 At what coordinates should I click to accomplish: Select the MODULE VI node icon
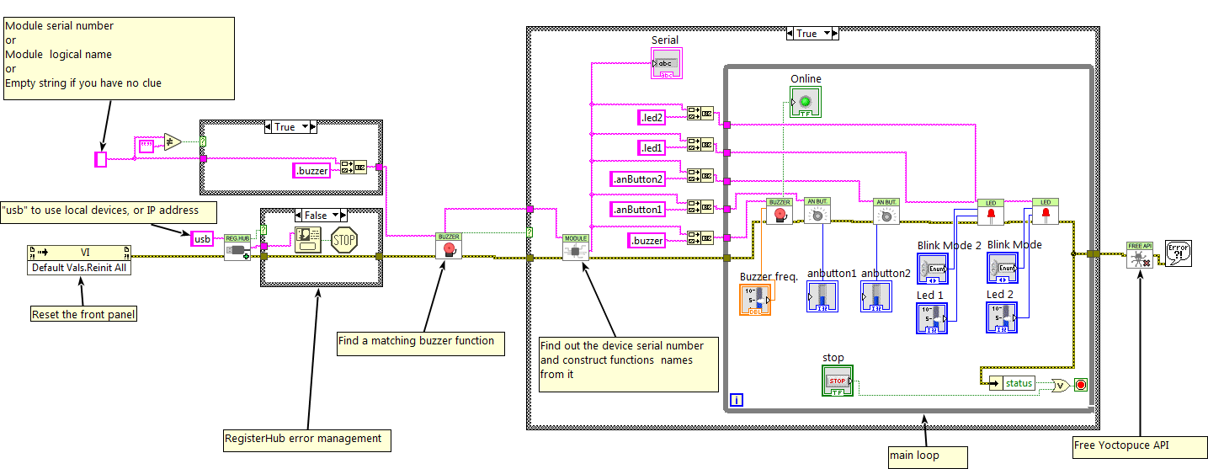click(576, 248)
